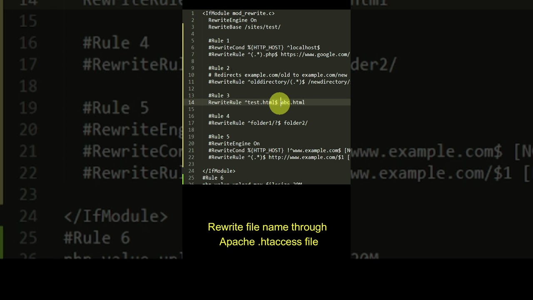Screen dimensions: 533x300
Task: Click the '#Rule 3' comment
Action: click(219, 95)
